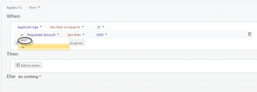Viewport: 257px width, 92px height.
Task: Click the Add an action button
Action: [28, 65]
